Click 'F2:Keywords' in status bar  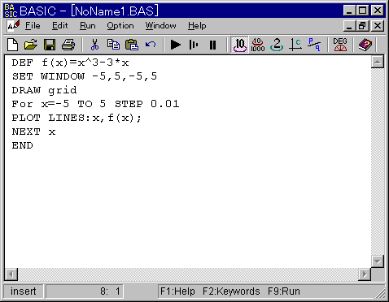pos(231,291)
